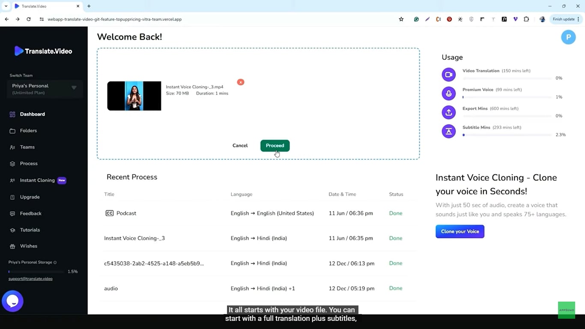Open the Process sidebar item
585x329 pixels.
[29, 164]
